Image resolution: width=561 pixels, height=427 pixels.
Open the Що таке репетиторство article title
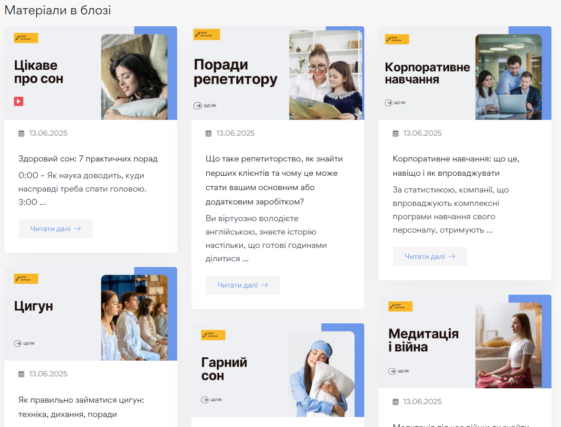pyautogui.click(x=275, y=180)
